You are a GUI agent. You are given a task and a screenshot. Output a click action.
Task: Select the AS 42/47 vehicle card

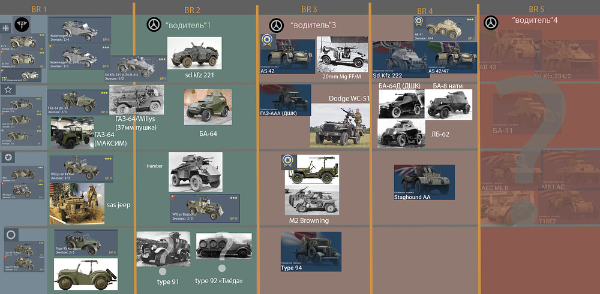tap(452, 59)
